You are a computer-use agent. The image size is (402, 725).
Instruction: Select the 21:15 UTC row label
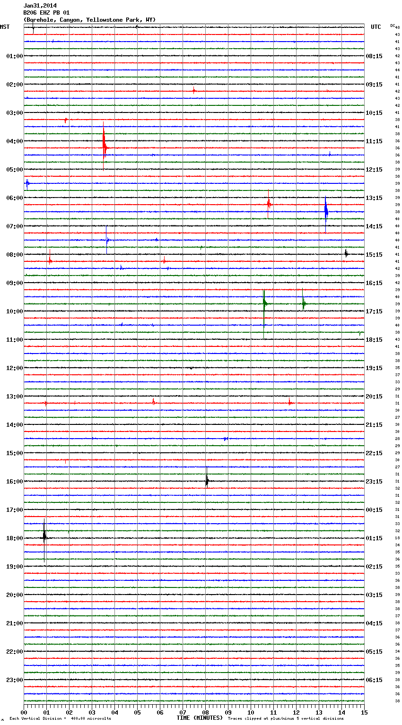tap(374, 425)
